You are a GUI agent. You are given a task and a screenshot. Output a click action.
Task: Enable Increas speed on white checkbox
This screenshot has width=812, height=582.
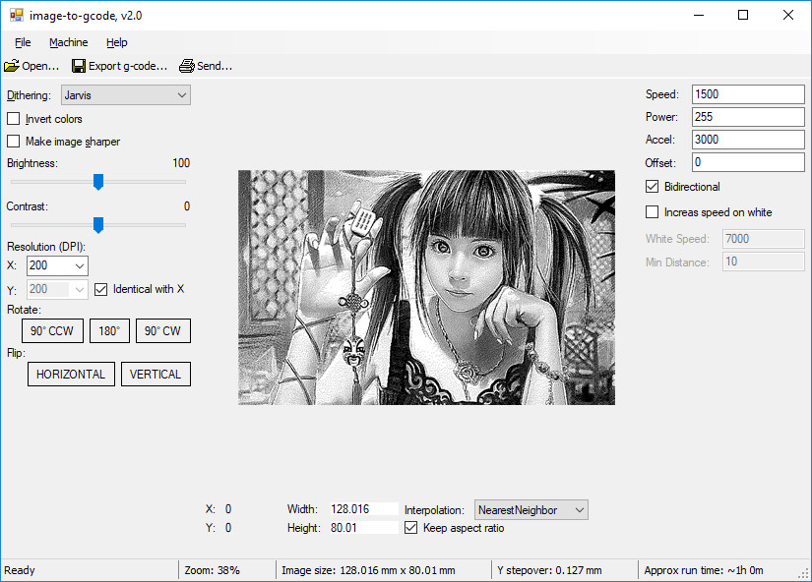[652, 212]
